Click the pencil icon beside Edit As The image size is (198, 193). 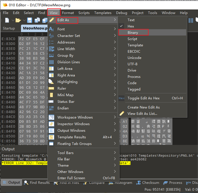(x=52, y=20)
